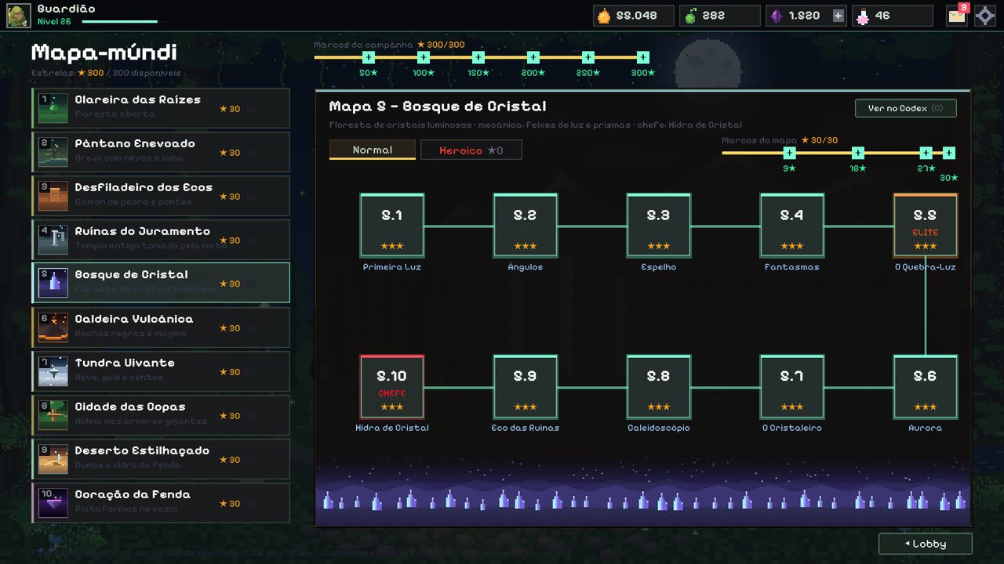Select Coração da Fenda map
1004x564 pixels.
pos(161,502)
